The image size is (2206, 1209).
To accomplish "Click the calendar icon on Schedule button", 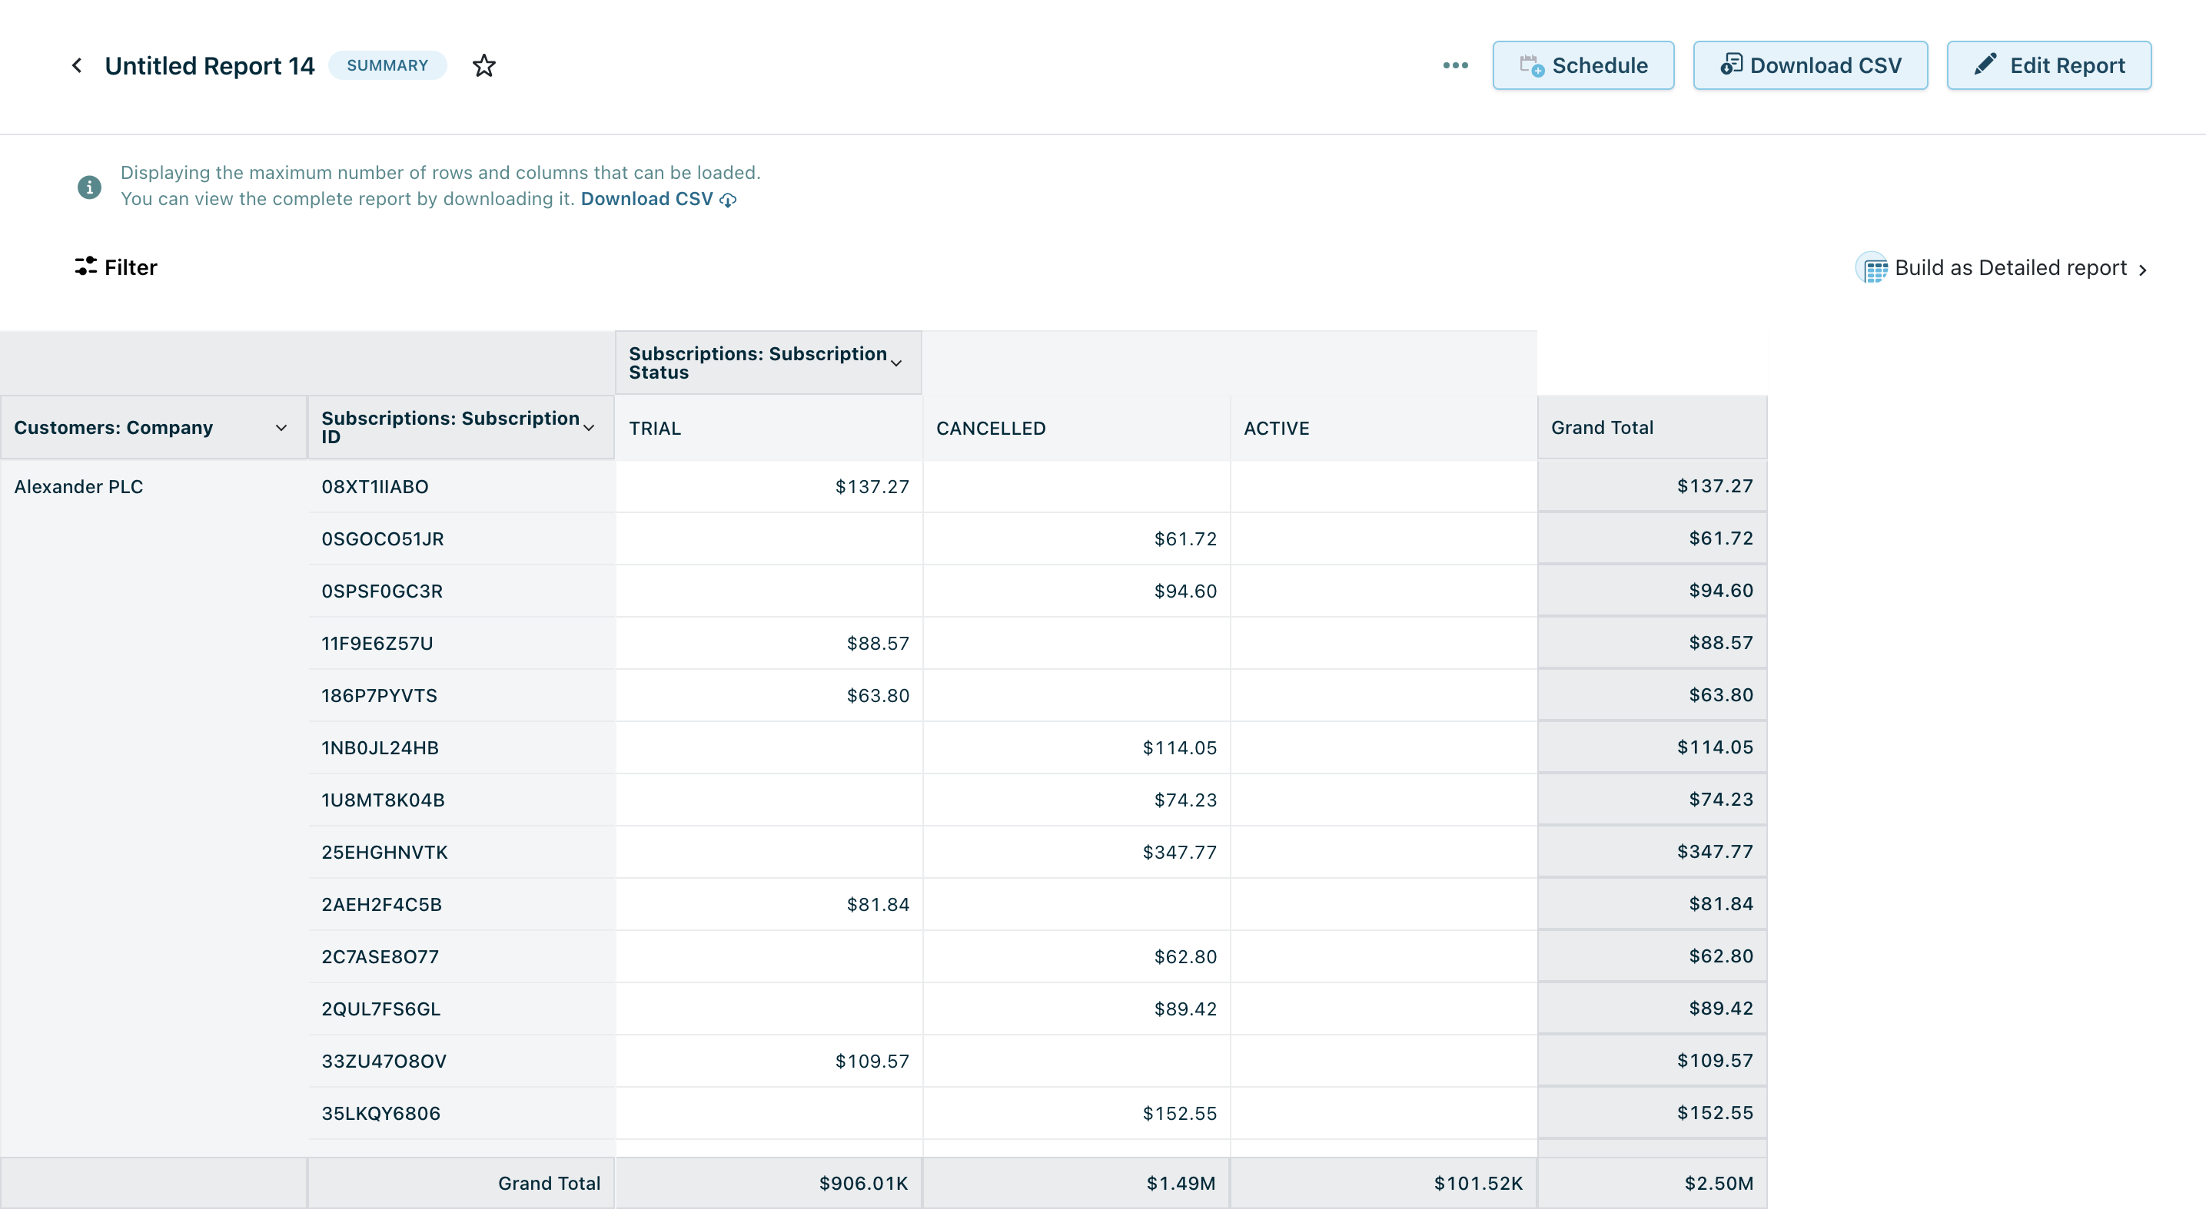I will (1531, 66).
